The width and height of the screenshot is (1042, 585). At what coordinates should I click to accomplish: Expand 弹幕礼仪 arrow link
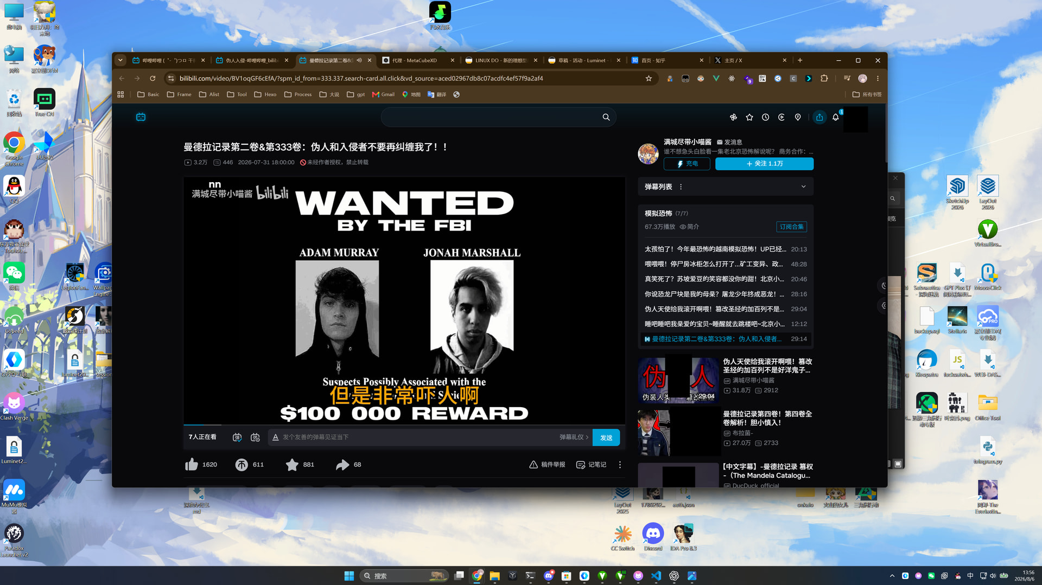[574, 438]
